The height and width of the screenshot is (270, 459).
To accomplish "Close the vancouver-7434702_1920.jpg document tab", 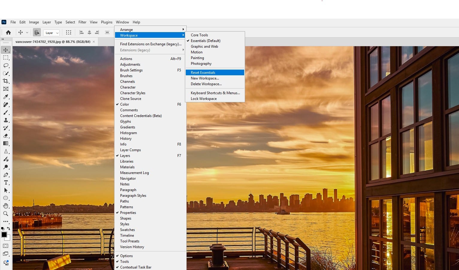I will pos(94,42).
